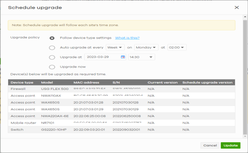The height and width of the screenshot is (153, 248).
Task: Open the 02:00 time dropdown
Action: [177, 48]
